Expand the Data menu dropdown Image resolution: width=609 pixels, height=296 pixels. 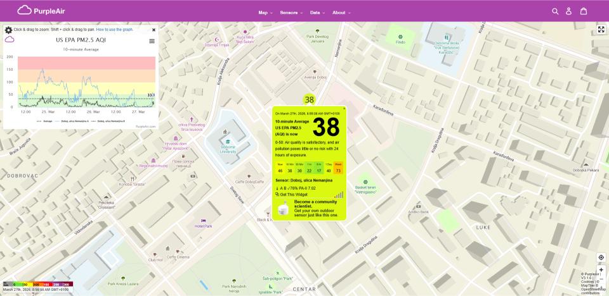(317, 13)
